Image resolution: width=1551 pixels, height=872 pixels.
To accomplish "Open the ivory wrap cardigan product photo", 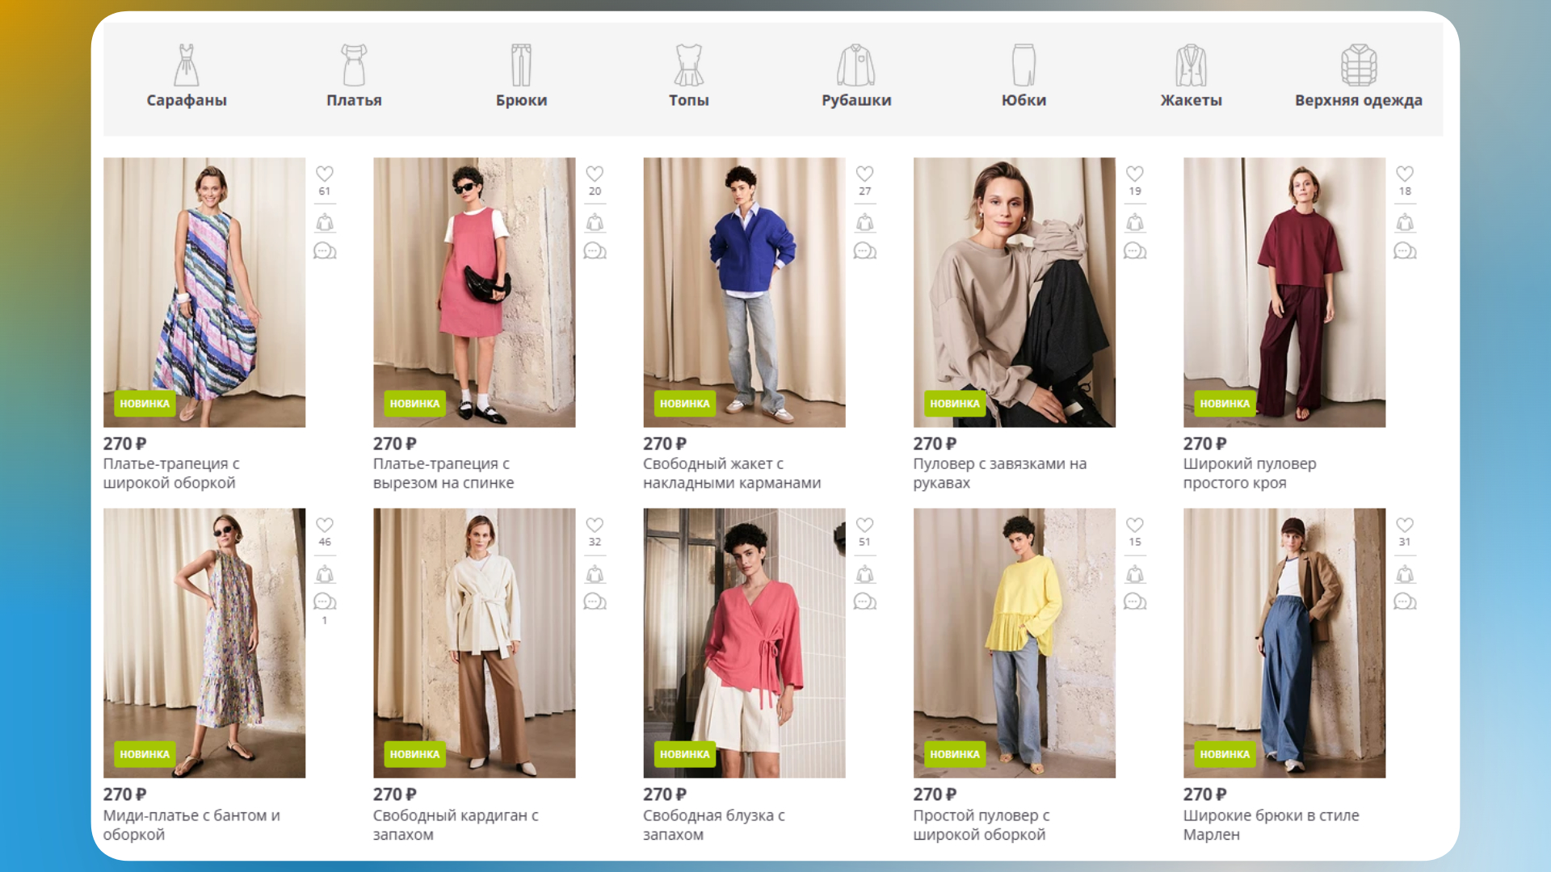I will (474, 643).
